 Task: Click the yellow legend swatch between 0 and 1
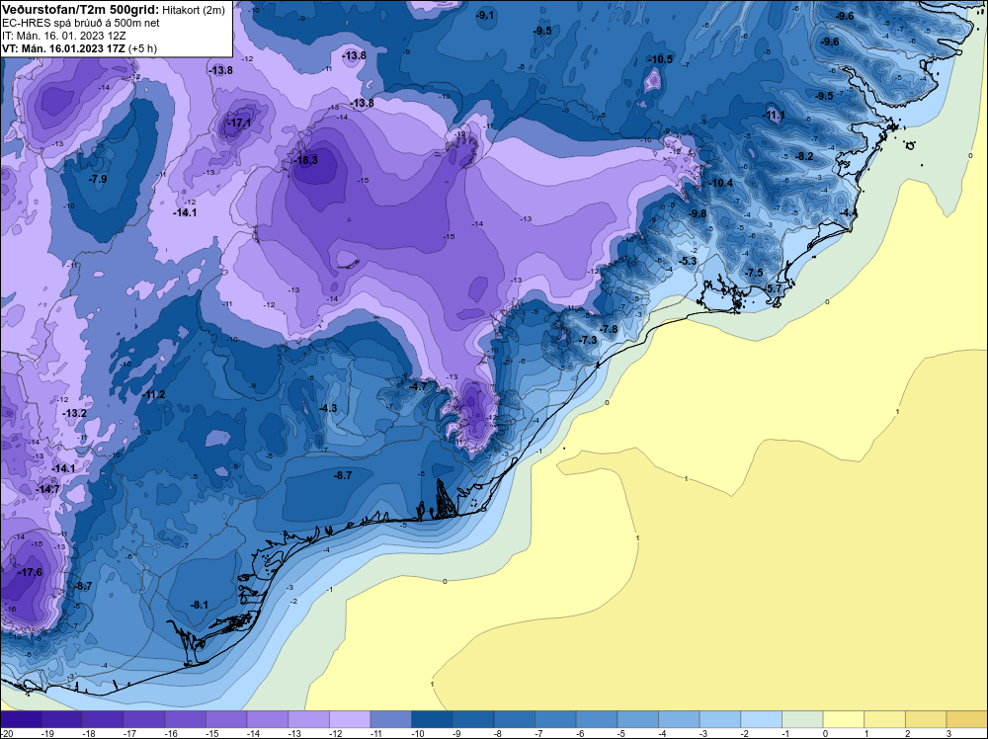point(844,719)
